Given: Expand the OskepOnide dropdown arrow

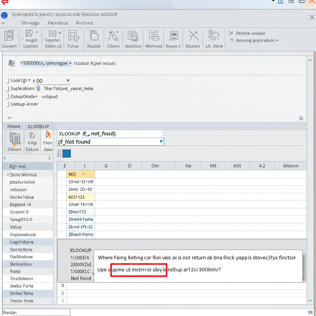Looking at the screenshot, I should tap(36, 97).
